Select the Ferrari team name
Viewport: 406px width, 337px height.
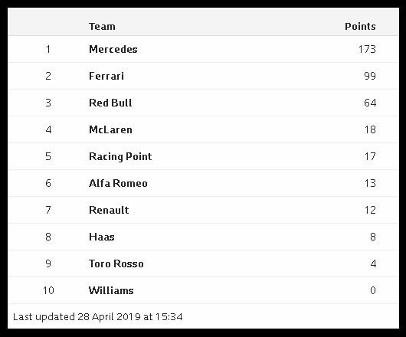(106, 76)
